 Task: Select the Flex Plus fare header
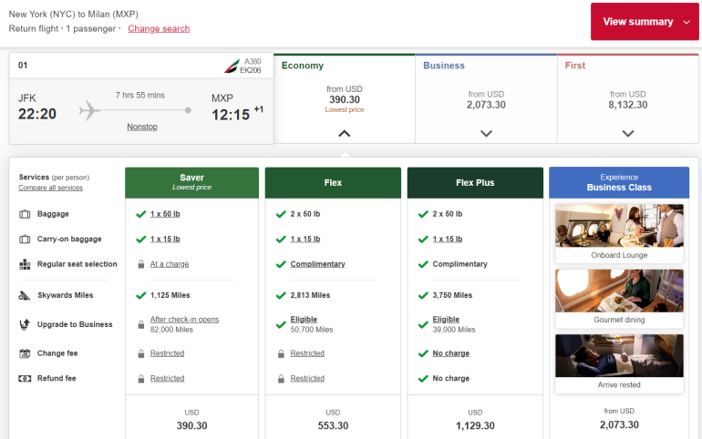pos(475,182)
